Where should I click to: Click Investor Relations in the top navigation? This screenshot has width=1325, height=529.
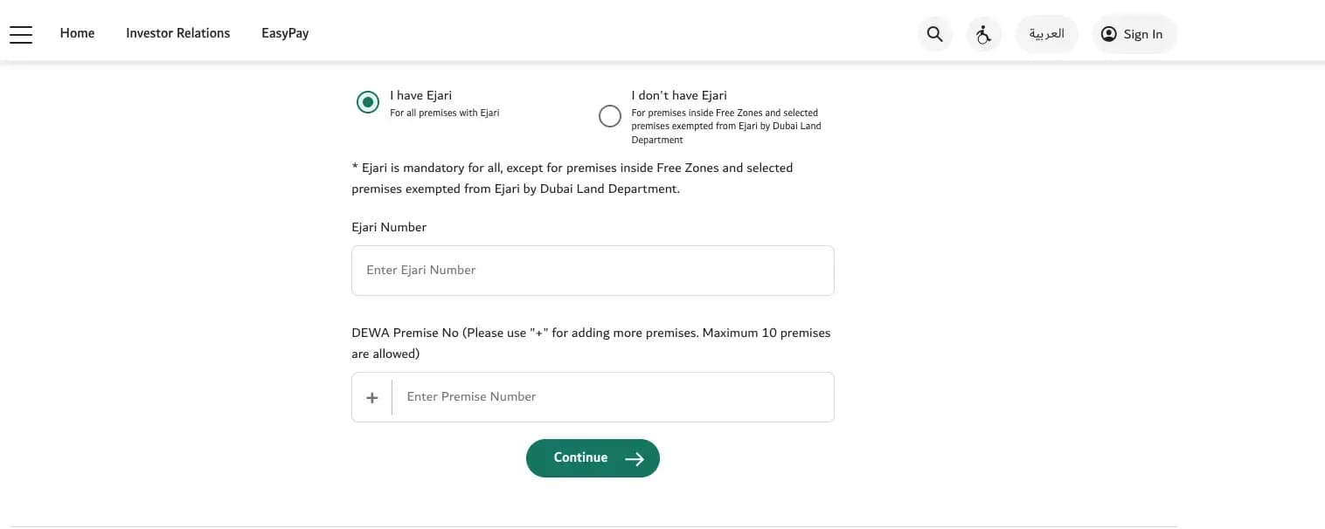tap(177, 33)
